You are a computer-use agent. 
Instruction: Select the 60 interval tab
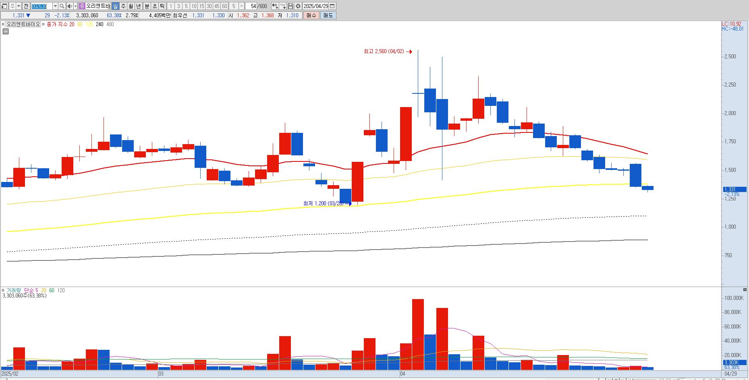point(224,6)
